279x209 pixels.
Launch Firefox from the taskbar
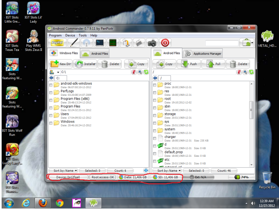pyautogui.click(x=43, y=203)
